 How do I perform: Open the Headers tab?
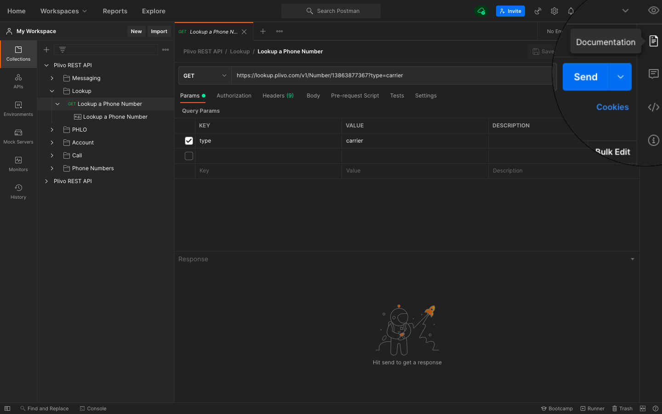[278, 96]
